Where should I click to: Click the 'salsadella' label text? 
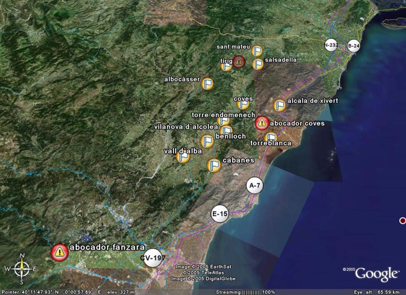pyautogui.click(x=281, y=60)
